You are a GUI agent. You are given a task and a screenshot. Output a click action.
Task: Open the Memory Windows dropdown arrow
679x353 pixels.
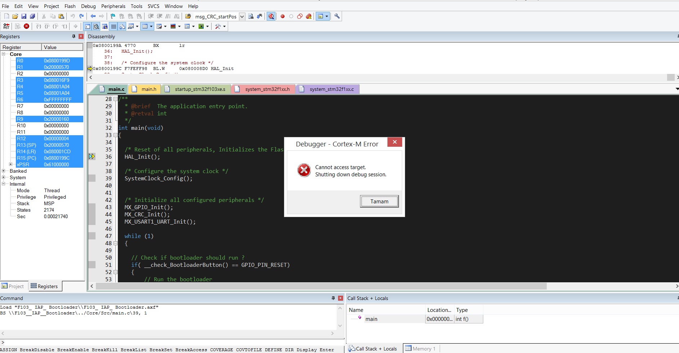click(151, 26)
